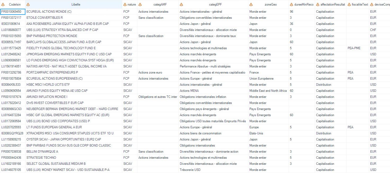The image size is (390, 173).
Task: Click the Trésorerie USD category cell
Action: (x=213, y=170)
